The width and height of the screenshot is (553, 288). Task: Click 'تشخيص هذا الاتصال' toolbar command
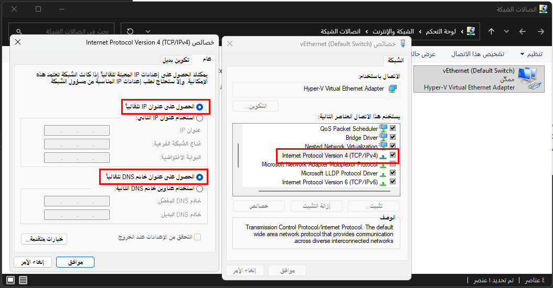478,54
